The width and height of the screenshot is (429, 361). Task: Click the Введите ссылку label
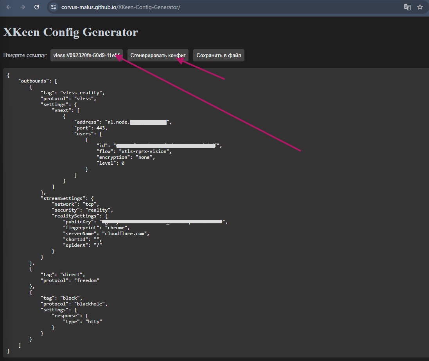(x=25, y=55)
